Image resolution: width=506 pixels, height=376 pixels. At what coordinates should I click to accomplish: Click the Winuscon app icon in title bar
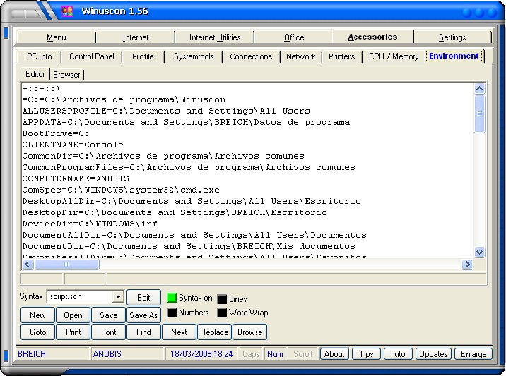67,11
